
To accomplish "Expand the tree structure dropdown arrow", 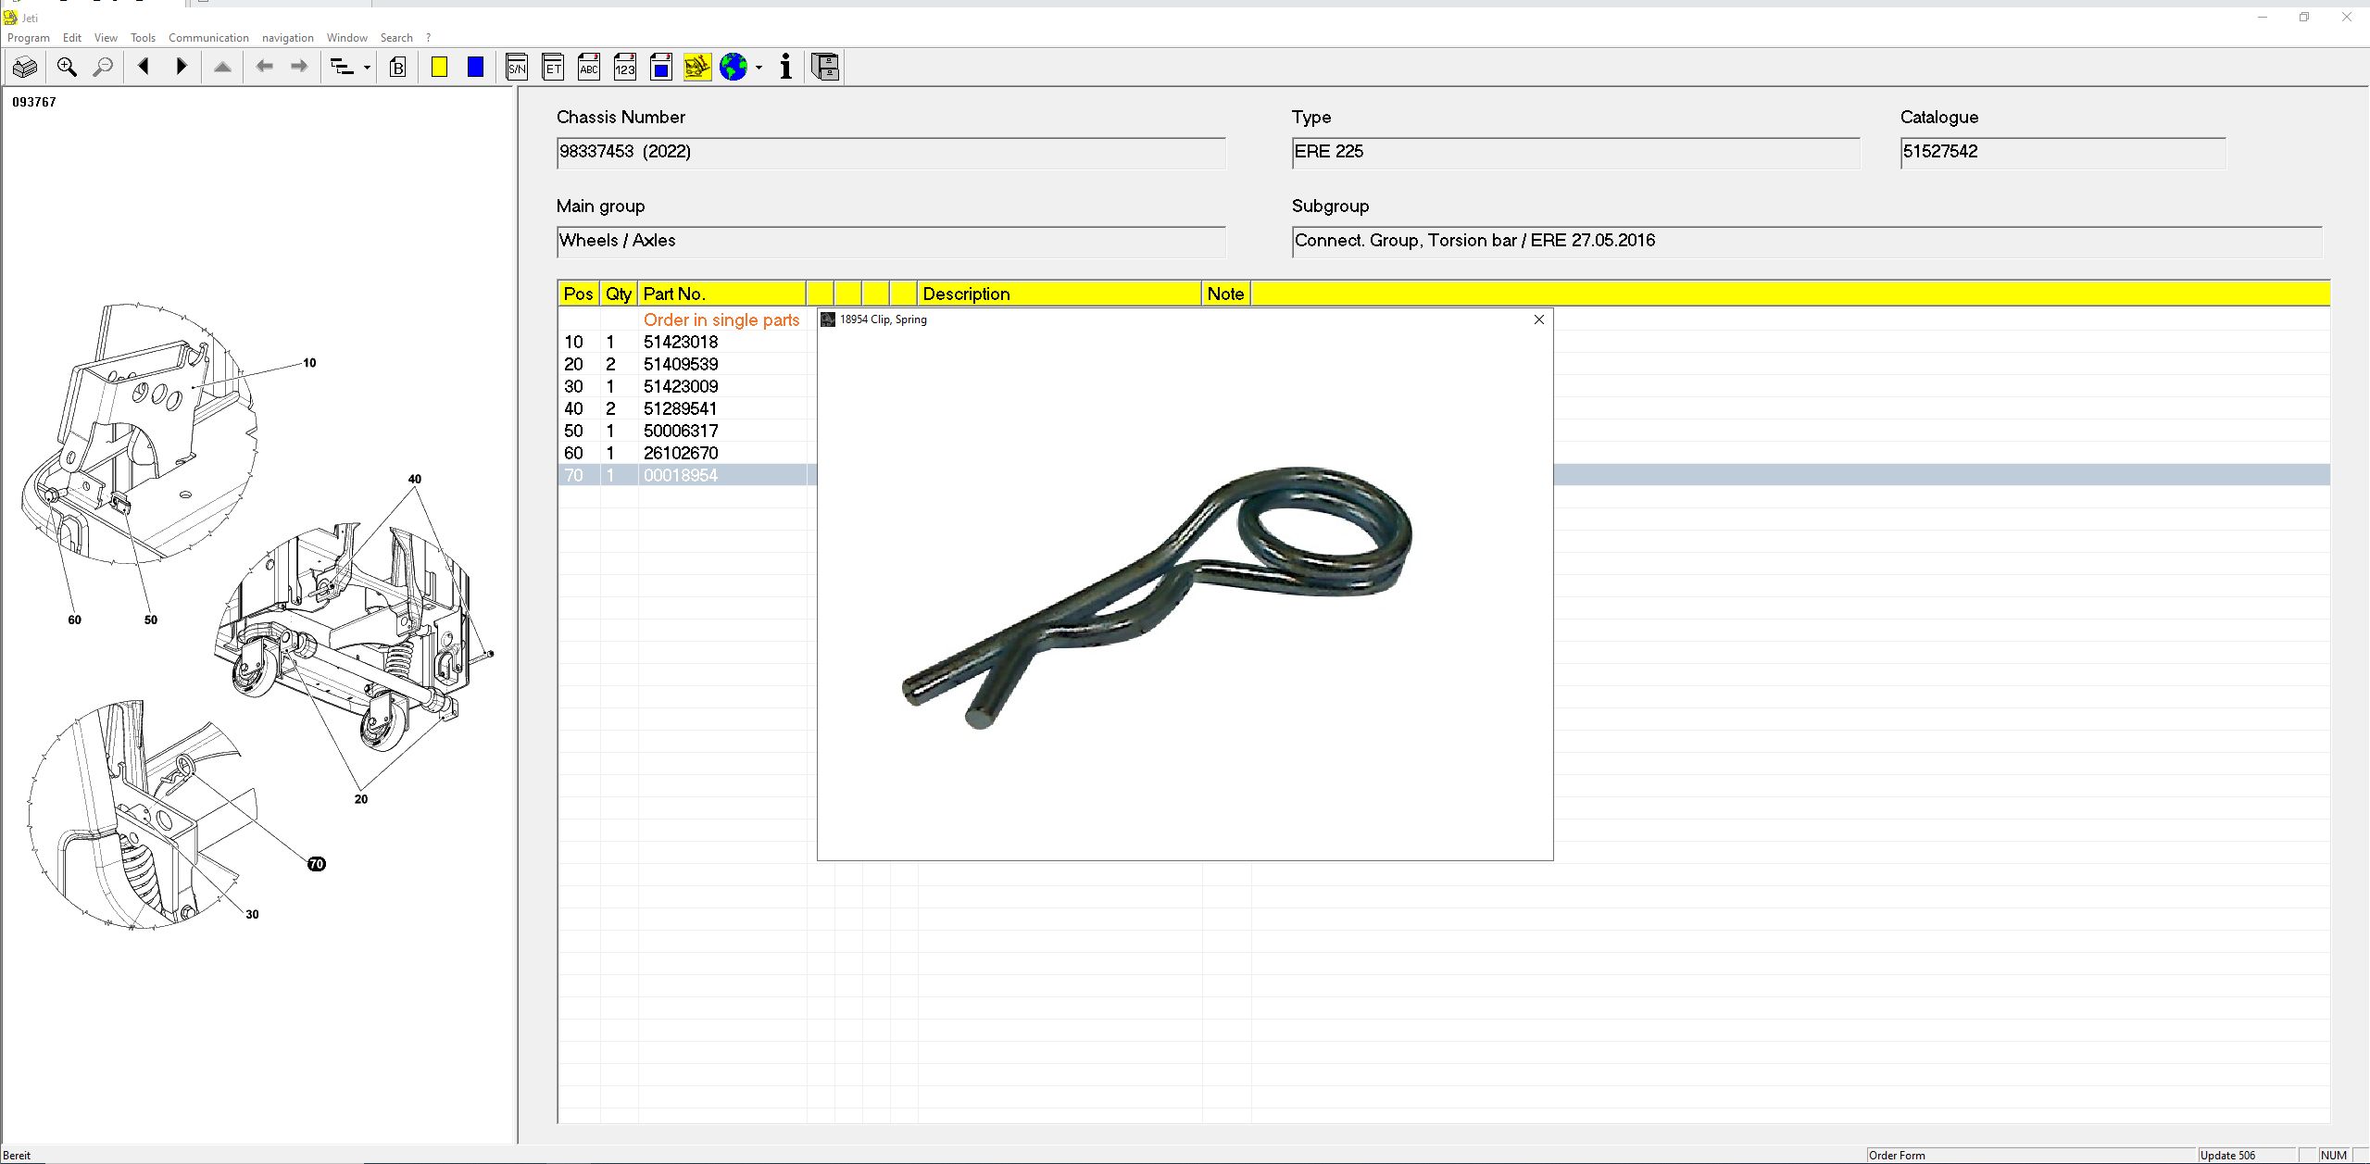I will pos(367,68).
